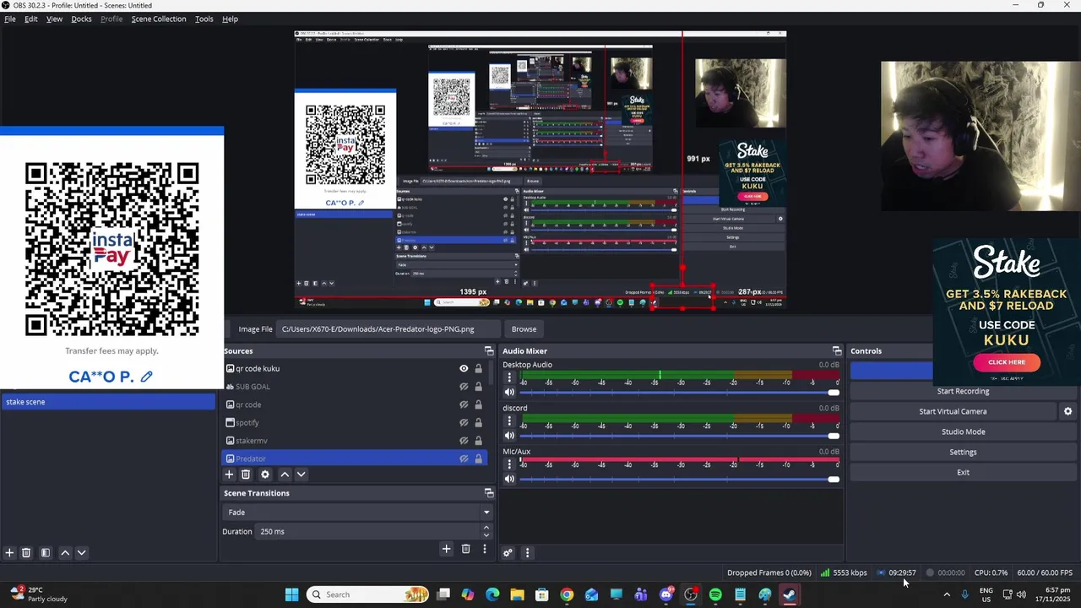This screenshot has height=608, width=1081.
Task: Open Audio Mixer bottom menu dots
Action: point(527,553)
